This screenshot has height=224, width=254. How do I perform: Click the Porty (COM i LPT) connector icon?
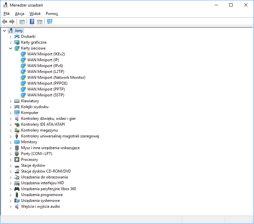tap(17, 154)
